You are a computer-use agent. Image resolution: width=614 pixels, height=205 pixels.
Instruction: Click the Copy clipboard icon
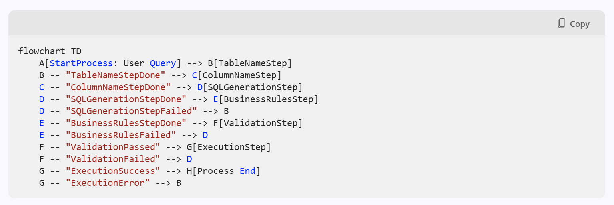[562, 24]
